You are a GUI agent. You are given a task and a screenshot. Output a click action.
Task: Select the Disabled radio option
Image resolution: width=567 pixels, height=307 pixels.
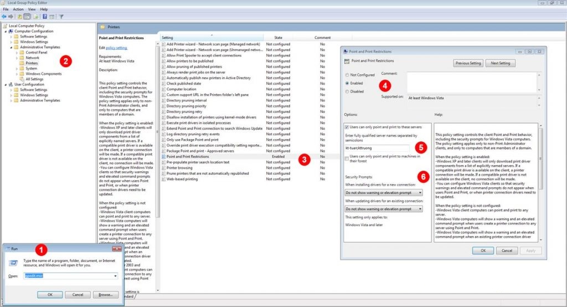pyautogui.click(x=347, y=91)
